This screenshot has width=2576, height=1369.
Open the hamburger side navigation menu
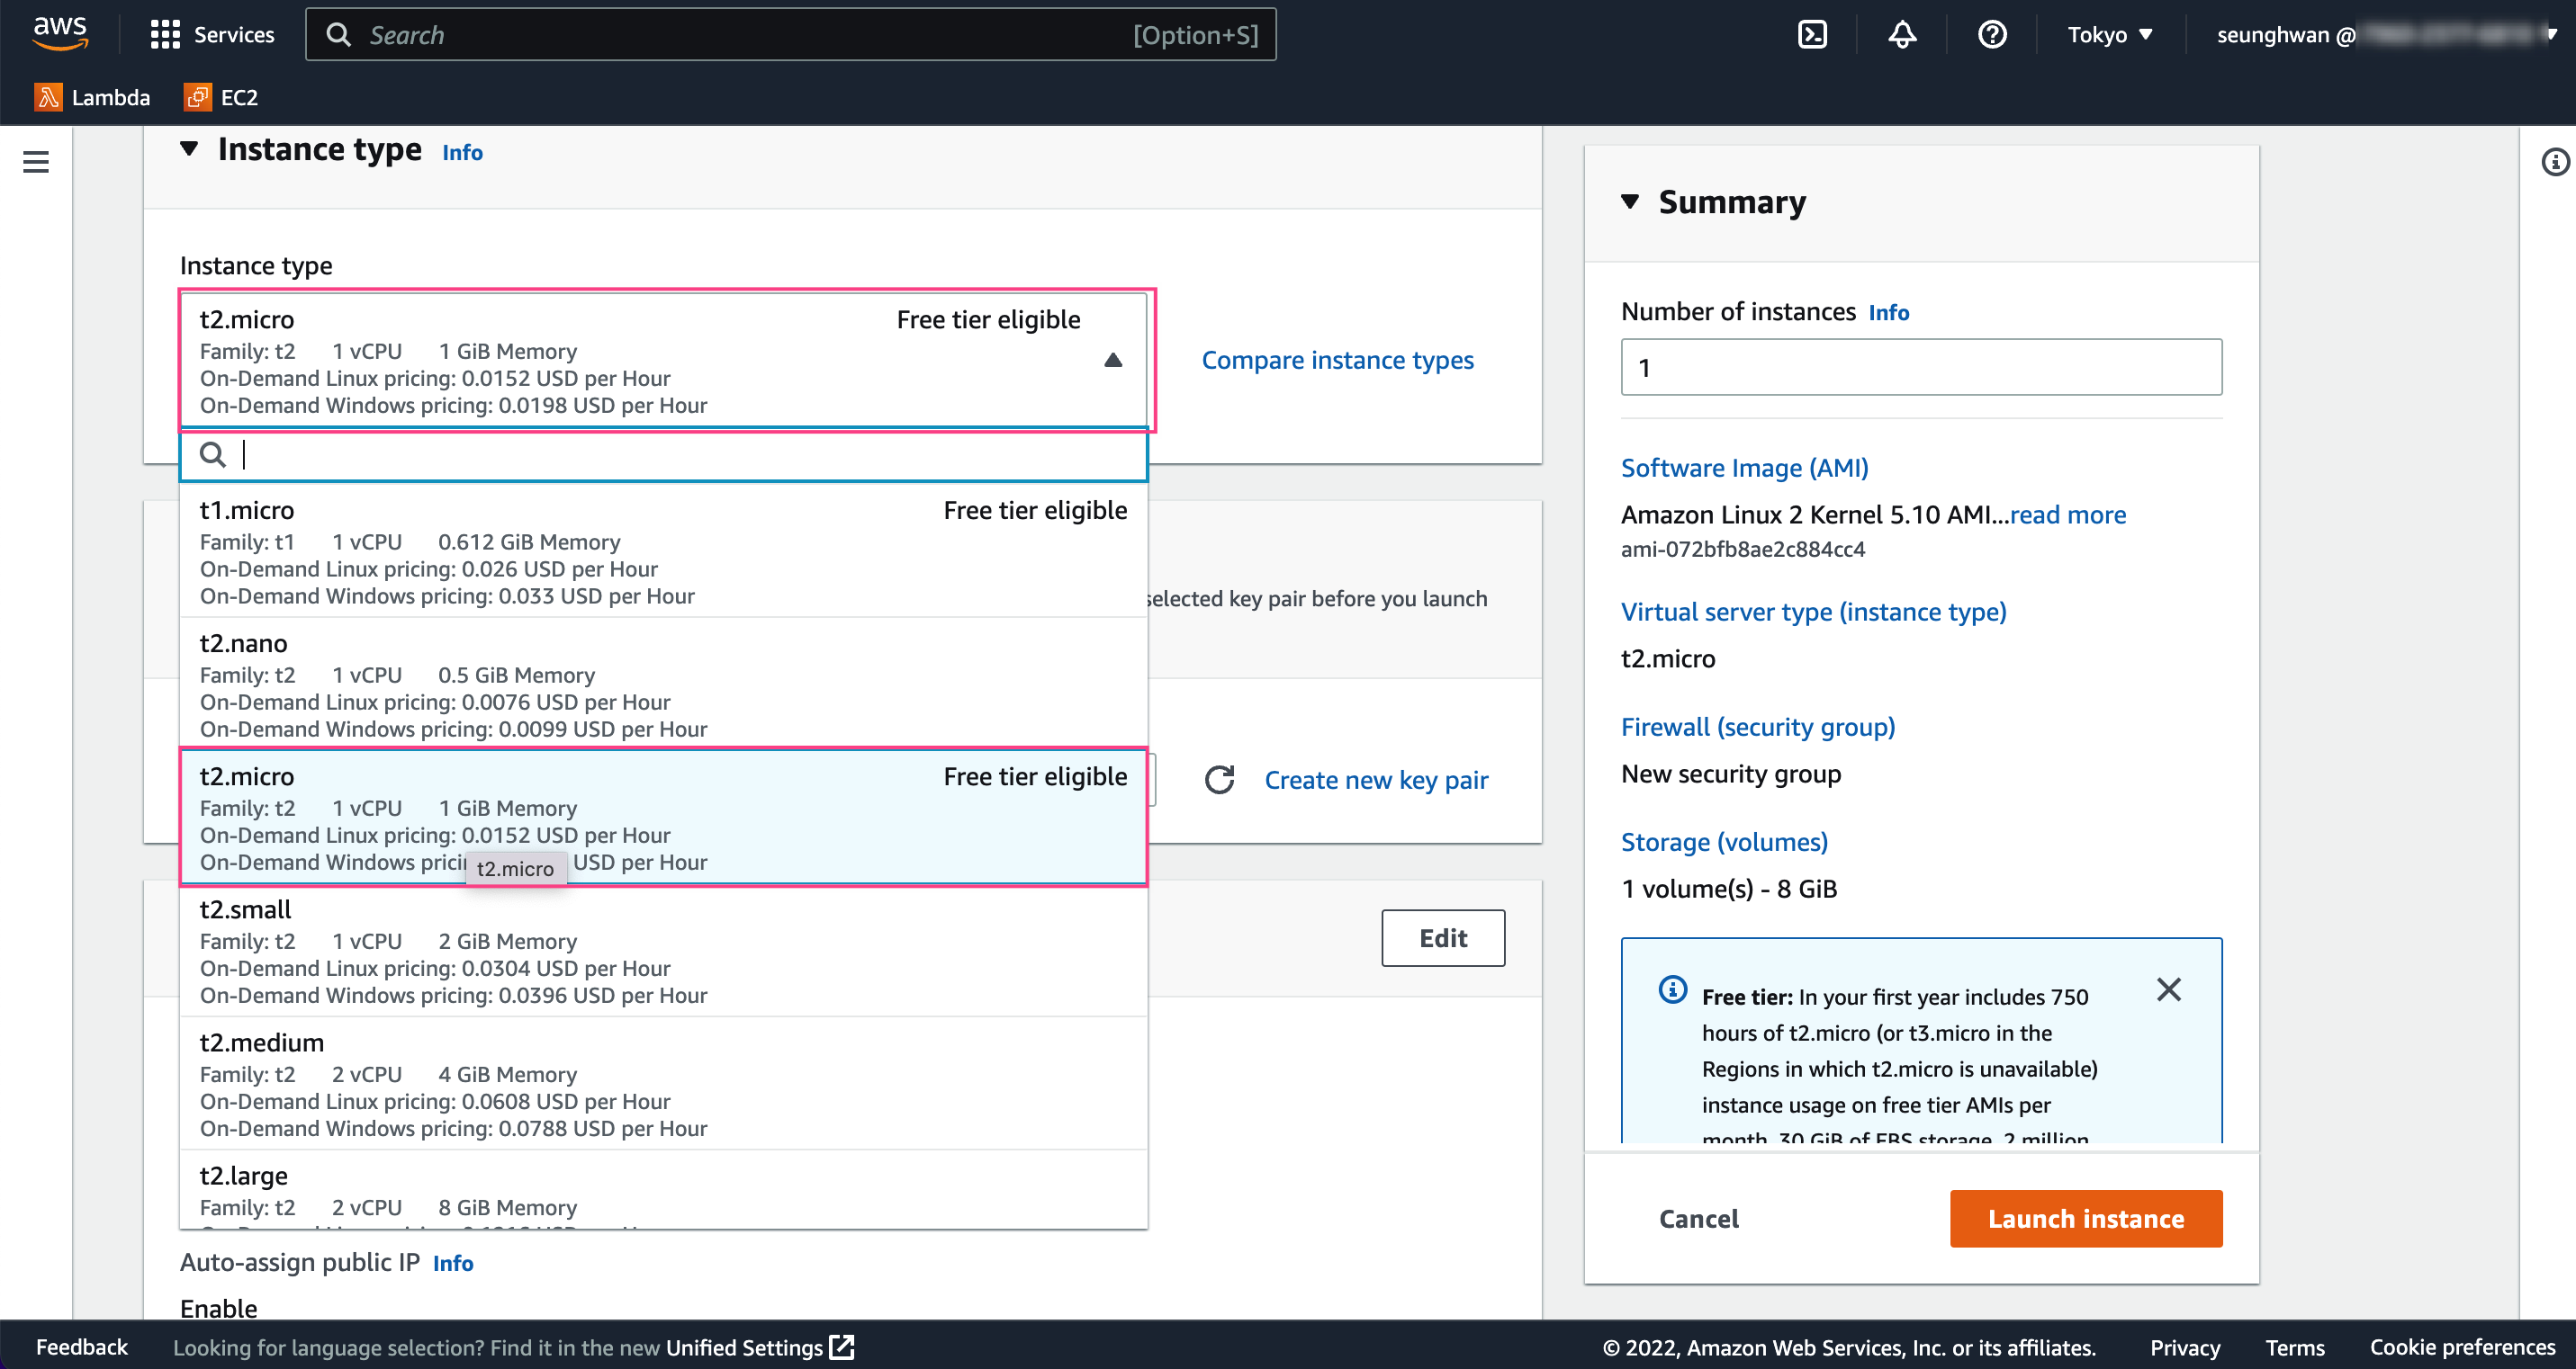(36, 162)
